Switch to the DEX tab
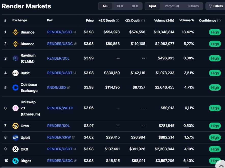Image resolution: width=225 pixels, height=168 pixels. tap(135, 6)
